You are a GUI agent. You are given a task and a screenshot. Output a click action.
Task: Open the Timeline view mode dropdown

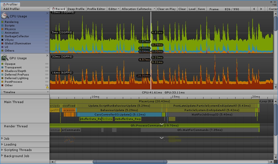pyautogui.click(x=25, y=92)
